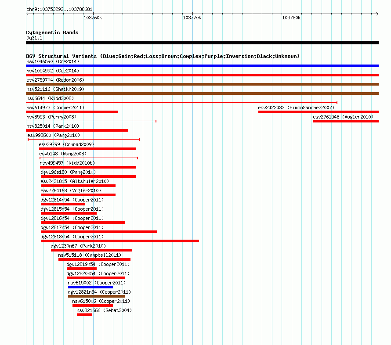Click the blue nsv615002 Cooper2011 gain bar
This screenshot has height=345, width=391.
91,287
